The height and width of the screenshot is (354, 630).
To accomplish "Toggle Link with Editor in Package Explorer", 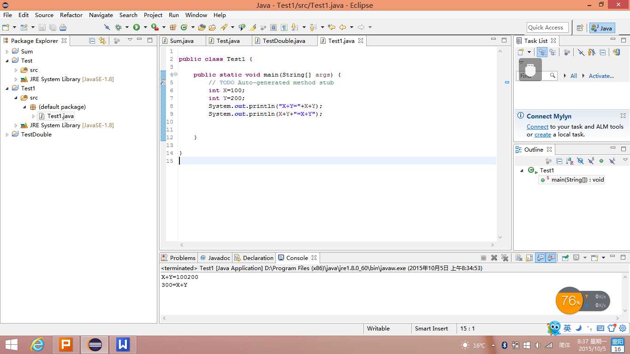I will click(102, 41).
